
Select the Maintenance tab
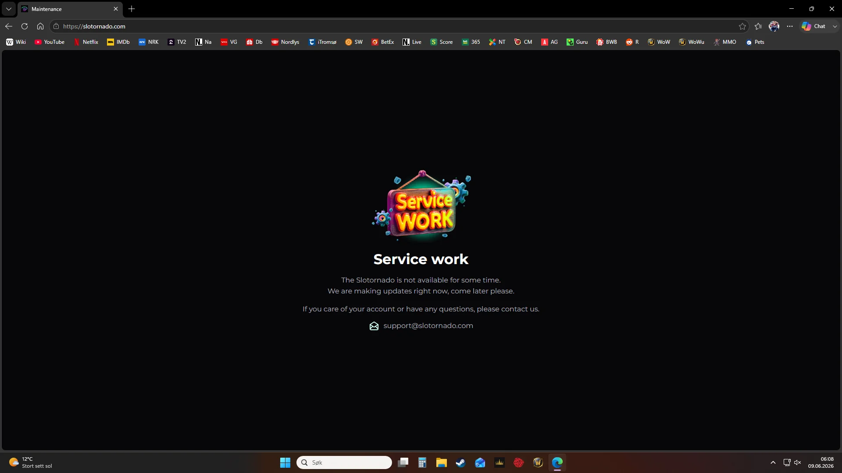(x=70, y=9)
